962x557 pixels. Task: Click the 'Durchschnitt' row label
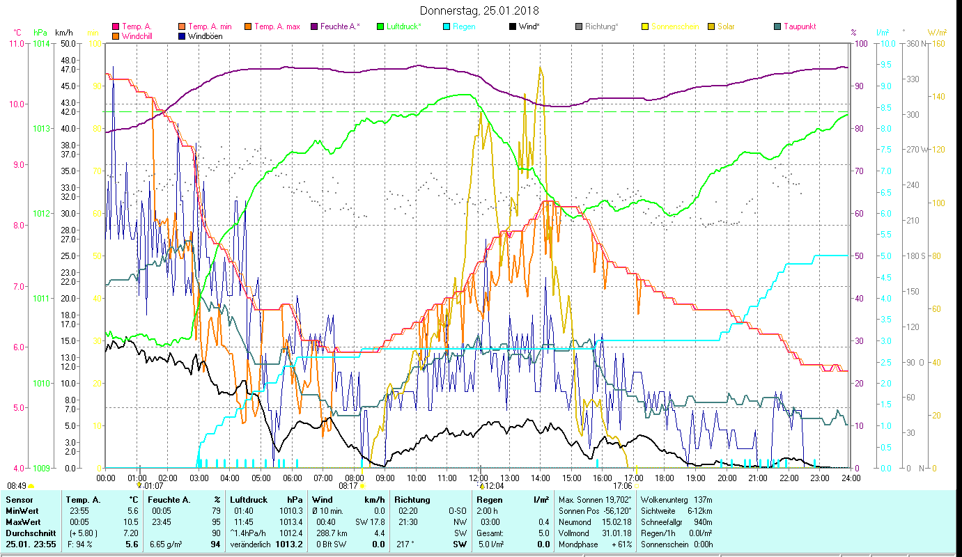click(30, 533)
